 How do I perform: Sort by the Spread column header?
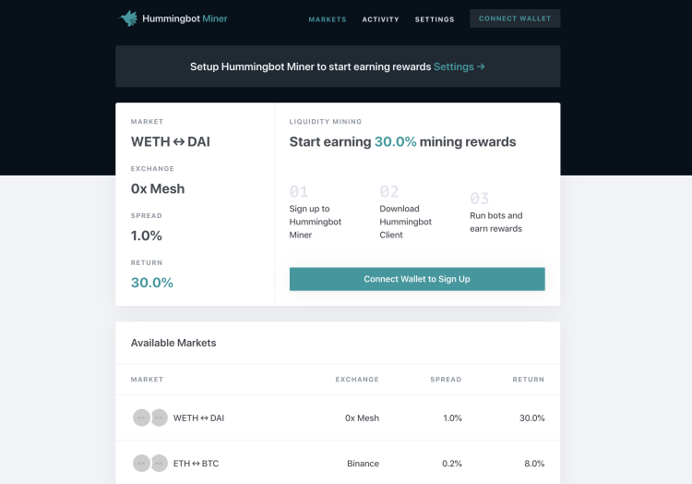pos(446,380)
